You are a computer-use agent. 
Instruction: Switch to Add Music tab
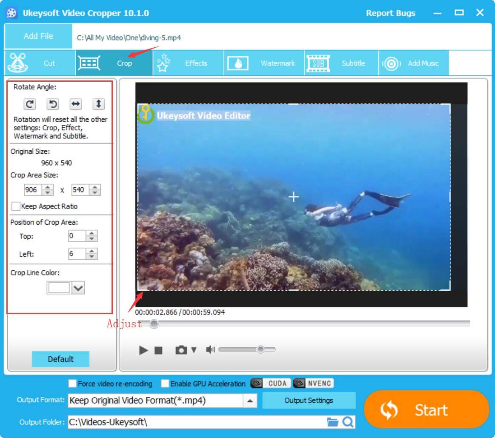pyautogui.click(x=414, y=63)
